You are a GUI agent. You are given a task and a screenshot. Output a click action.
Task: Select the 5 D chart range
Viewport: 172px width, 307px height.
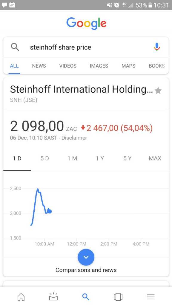pos(45,158)
